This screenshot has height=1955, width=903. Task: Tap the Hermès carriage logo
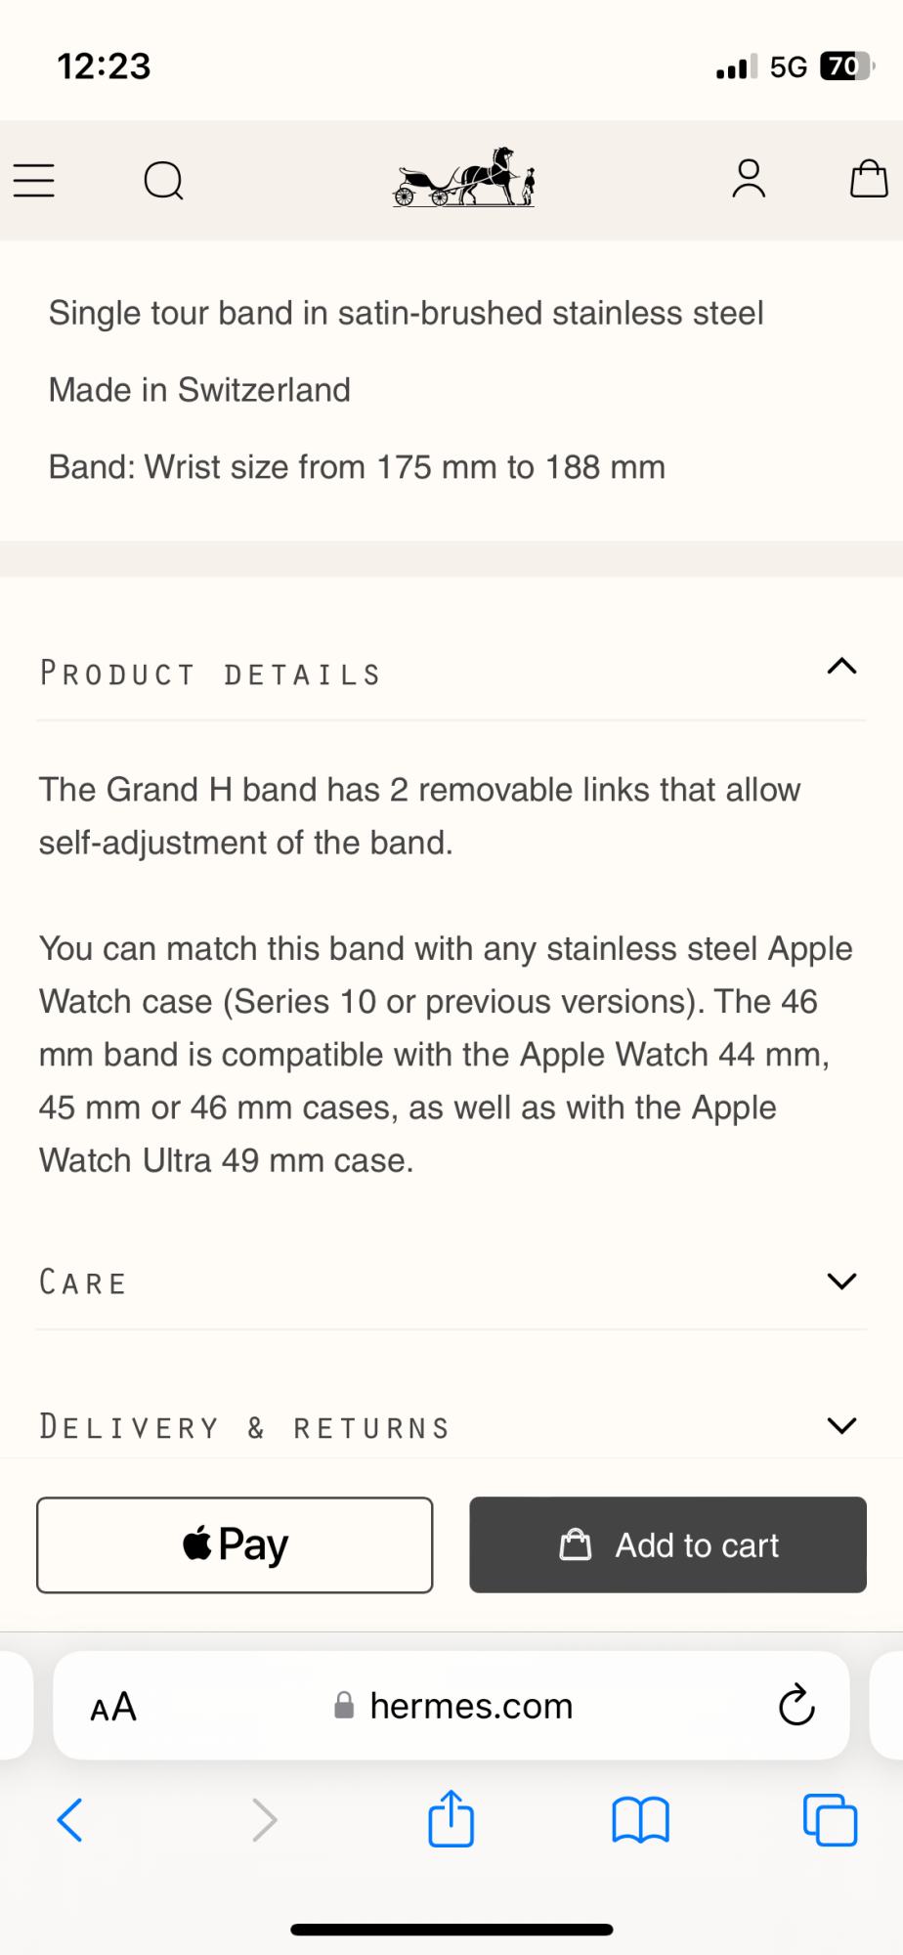[x=464, y=178]
